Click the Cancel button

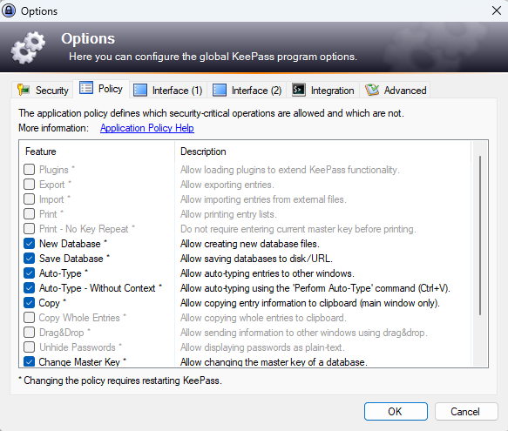[466, 412]
